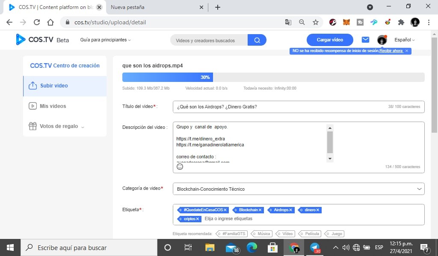The width and height of the screenshot is (438, 256).
Task: Open Telegram from the taskbar
Action: point(315,247)
